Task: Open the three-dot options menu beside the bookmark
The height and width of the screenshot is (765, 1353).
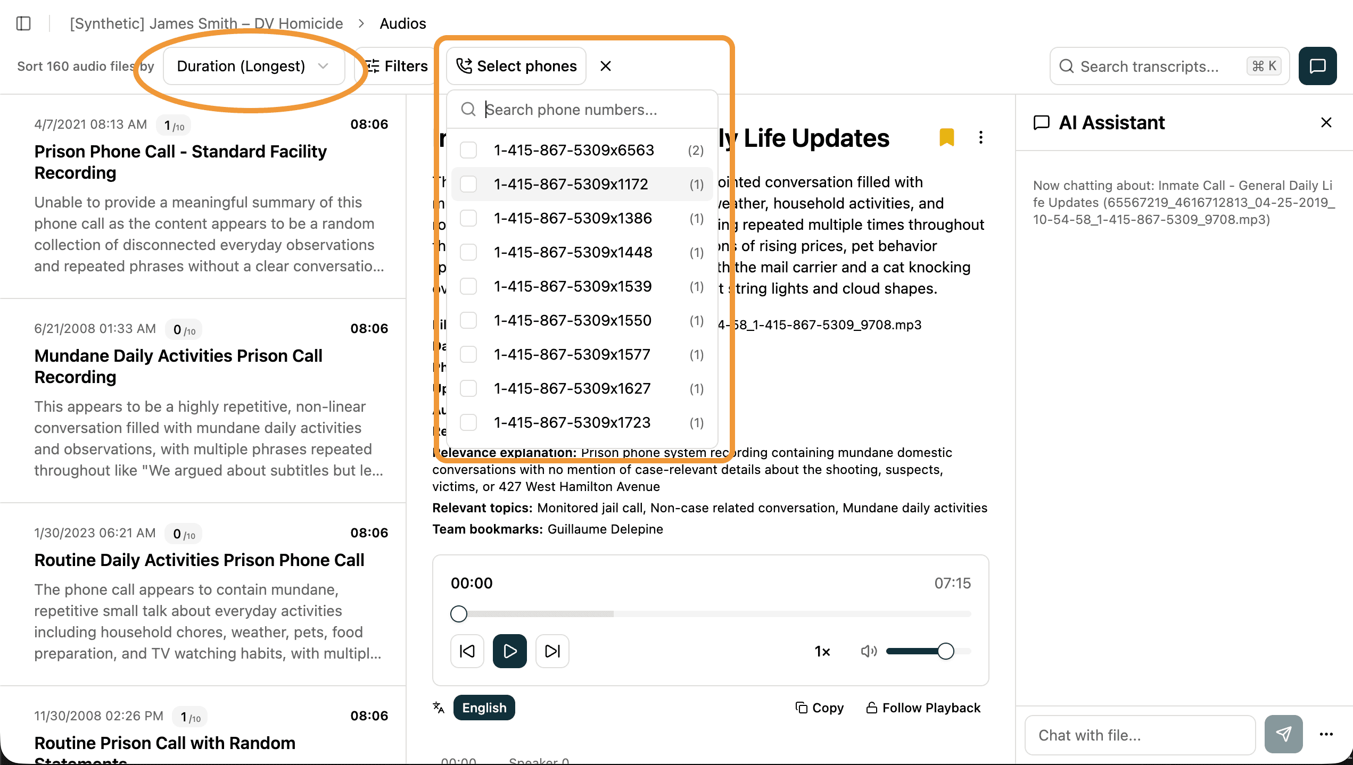Action: click(980, 137)
